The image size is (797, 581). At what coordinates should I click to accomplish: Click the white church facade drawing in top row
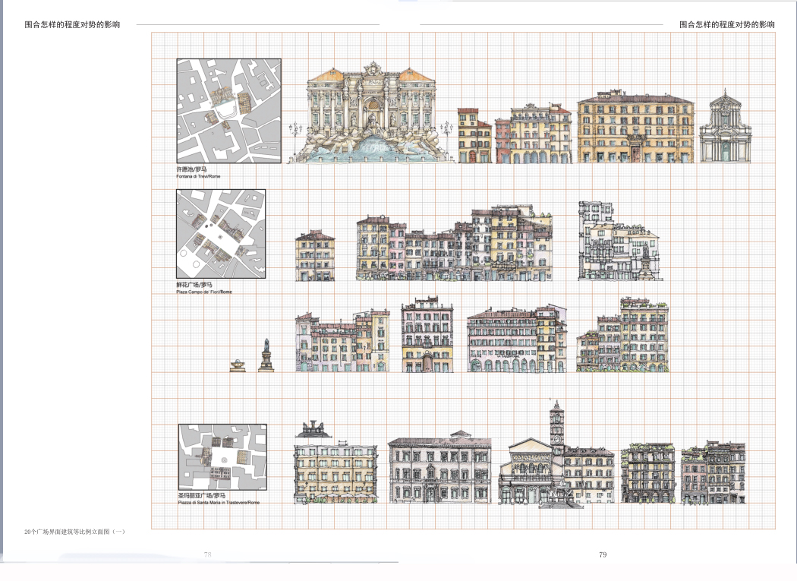coord(725,130)
